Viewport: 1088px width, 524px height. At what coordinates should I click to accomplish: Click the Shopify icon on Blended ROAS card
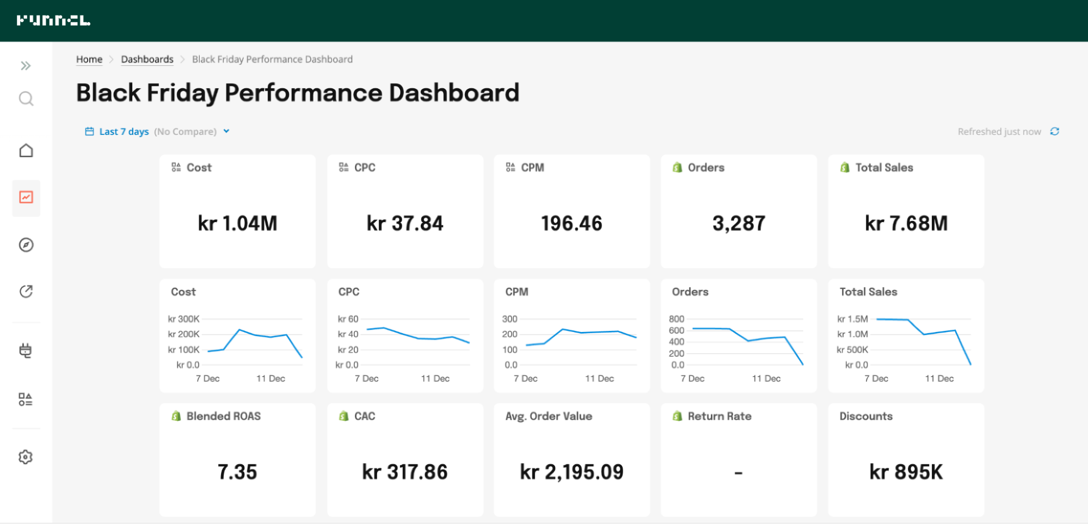(x=176, y=416)
